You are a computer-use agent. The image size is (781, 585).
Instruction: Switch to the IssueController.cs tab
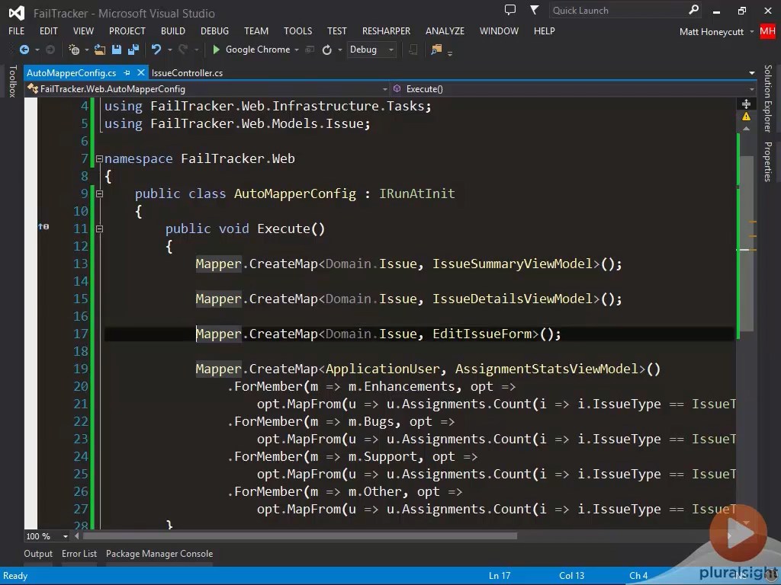pos(187,72)
